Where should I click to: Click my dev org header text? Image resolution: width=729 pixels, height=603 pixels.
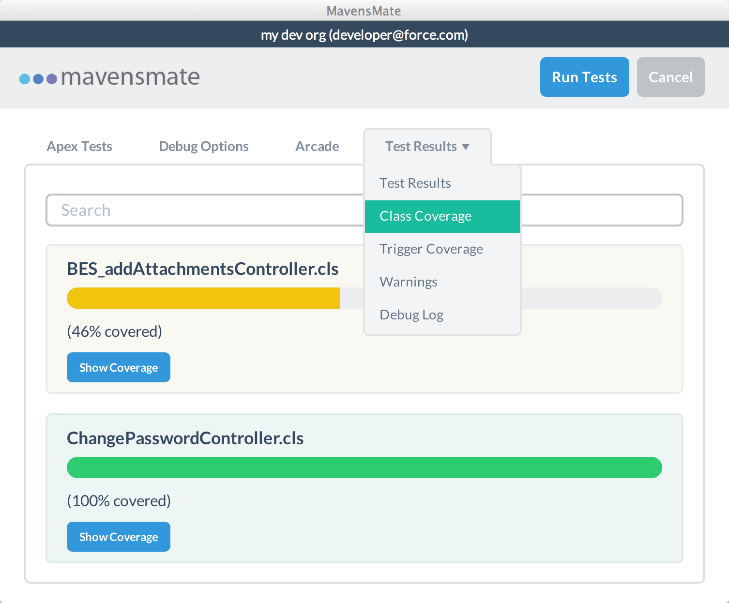point(364,35)
